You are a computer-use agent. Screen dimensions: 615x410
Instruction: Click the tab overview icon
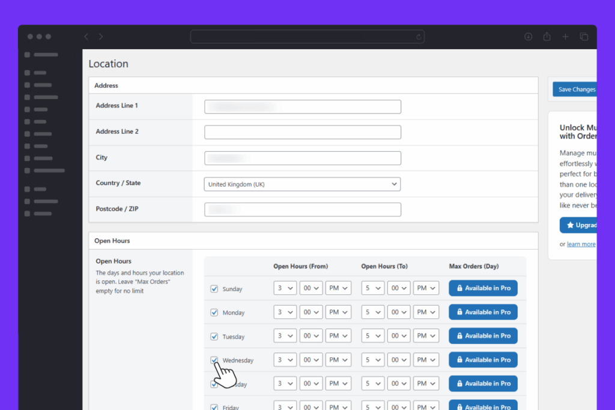point(584,37)
